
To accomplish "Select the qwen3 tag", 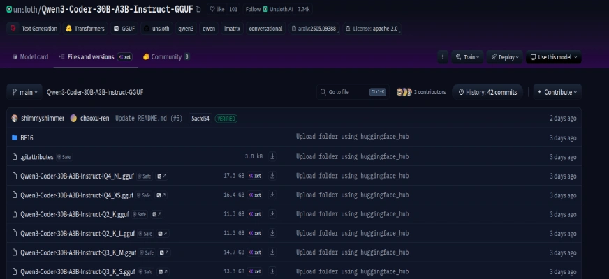I will click(186, 29).
